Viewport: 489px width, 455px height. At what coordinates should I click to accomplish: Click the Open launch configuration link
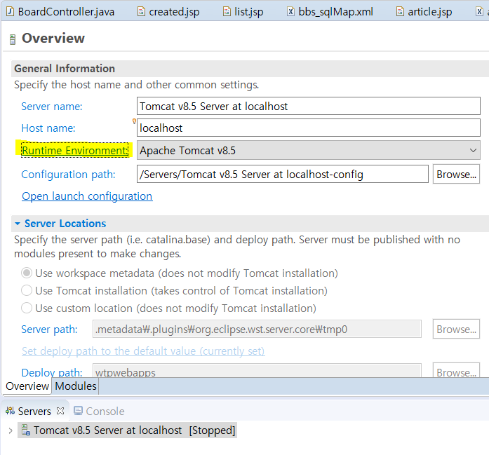(x=87, y=196)
